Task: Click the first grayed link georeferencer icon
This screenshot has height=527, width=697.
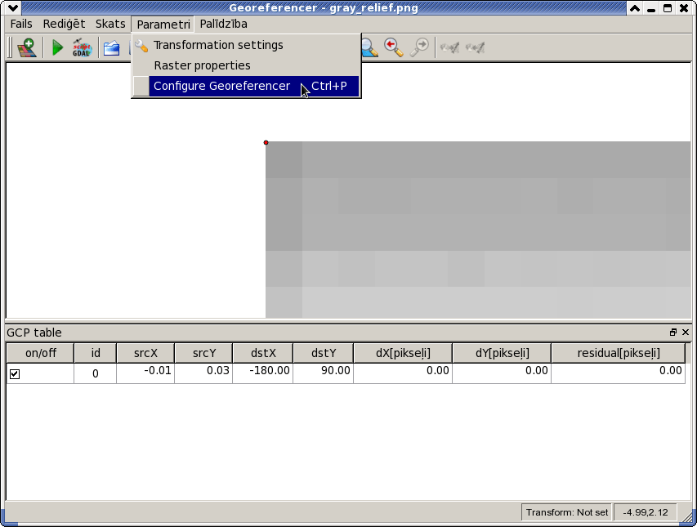Action: (449, 47)
